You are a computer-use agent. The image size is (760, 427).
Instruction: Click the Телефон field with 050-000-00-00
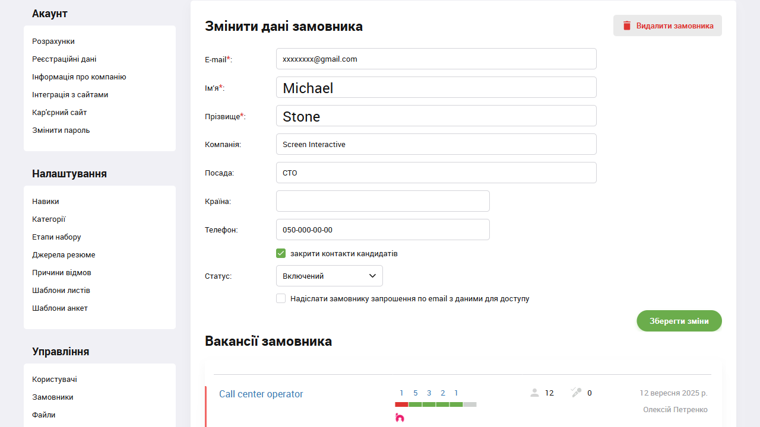[x=382, y=230]
